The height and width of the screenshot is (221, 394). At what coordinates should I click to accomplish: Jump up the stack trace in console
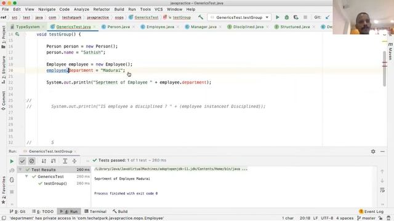point(382,171)
